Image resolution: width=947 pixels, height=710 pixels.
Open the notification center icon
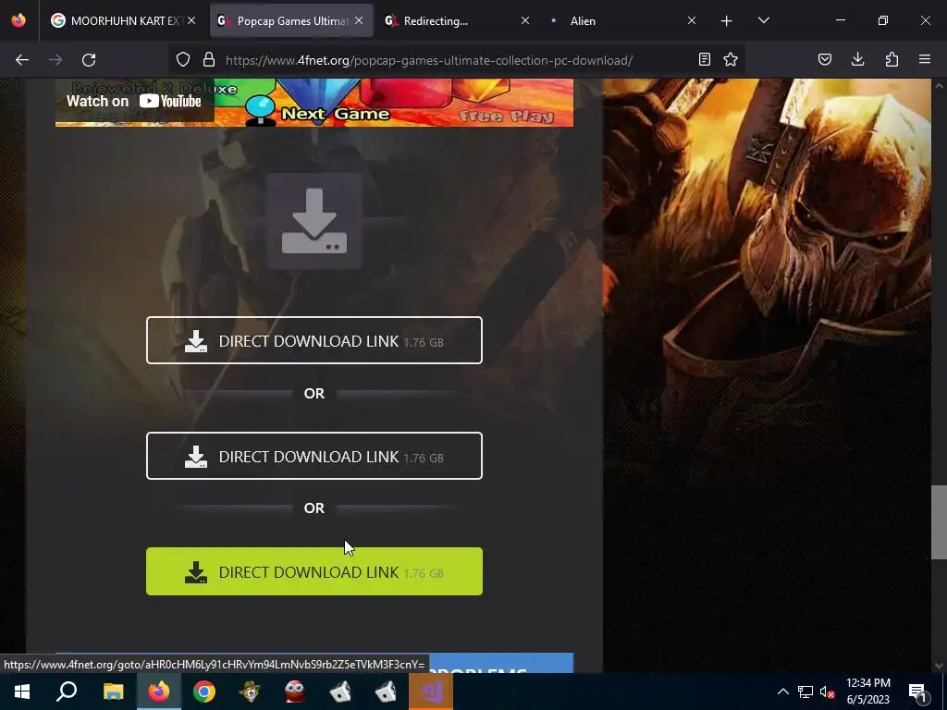918,692
